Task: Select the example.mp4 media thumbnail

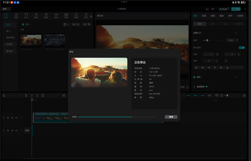Action: [x=31, y=40]
